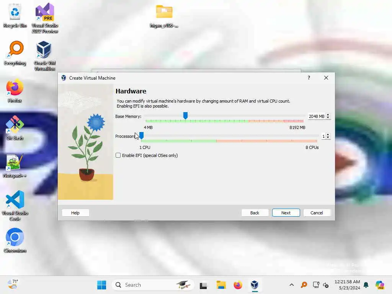Click the Base Memory 2048 MB field
Screen dimensions: 392x294
[317, 116]
